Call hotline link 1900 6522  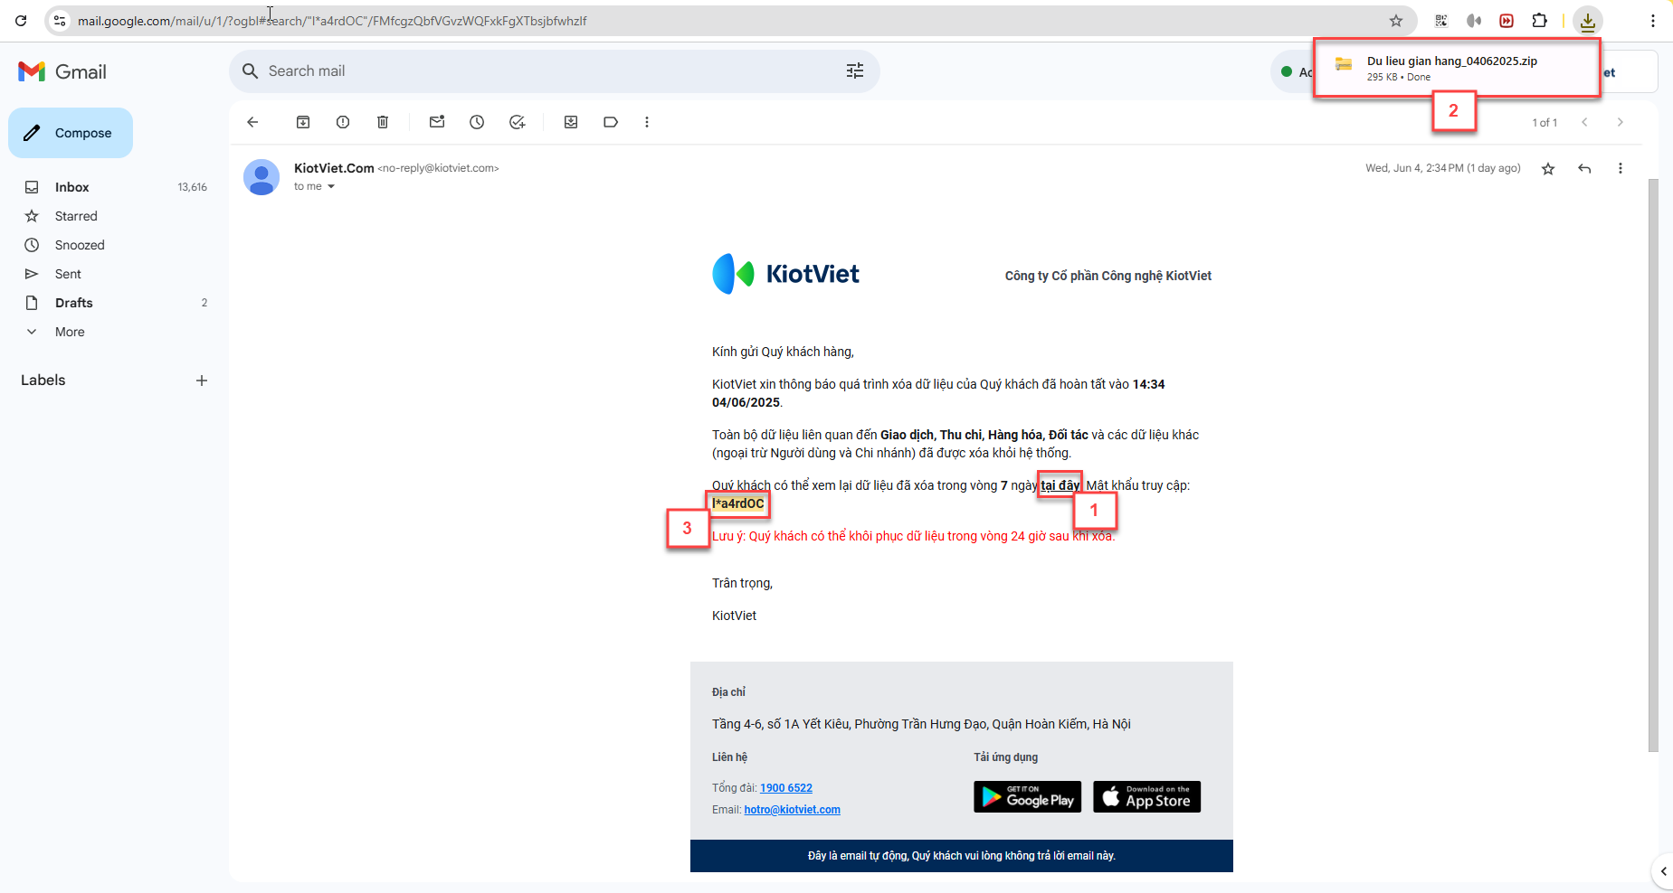(786, 788)
